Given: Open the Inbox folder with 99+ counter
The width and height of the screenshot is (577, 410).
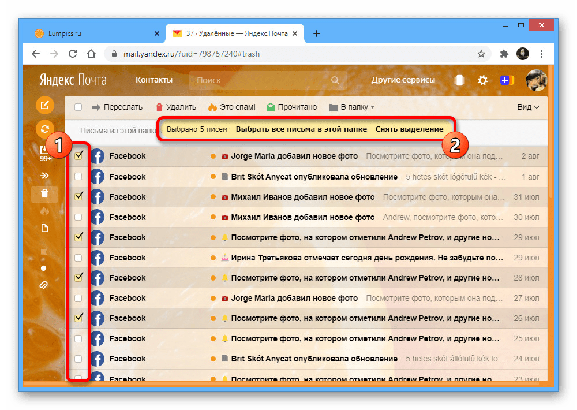Looking at the screenshot, I should point(44,152).
